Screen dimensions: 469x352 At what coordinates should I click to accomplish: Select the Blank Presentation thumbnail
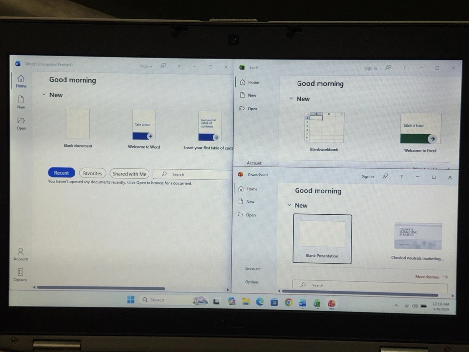322,239
